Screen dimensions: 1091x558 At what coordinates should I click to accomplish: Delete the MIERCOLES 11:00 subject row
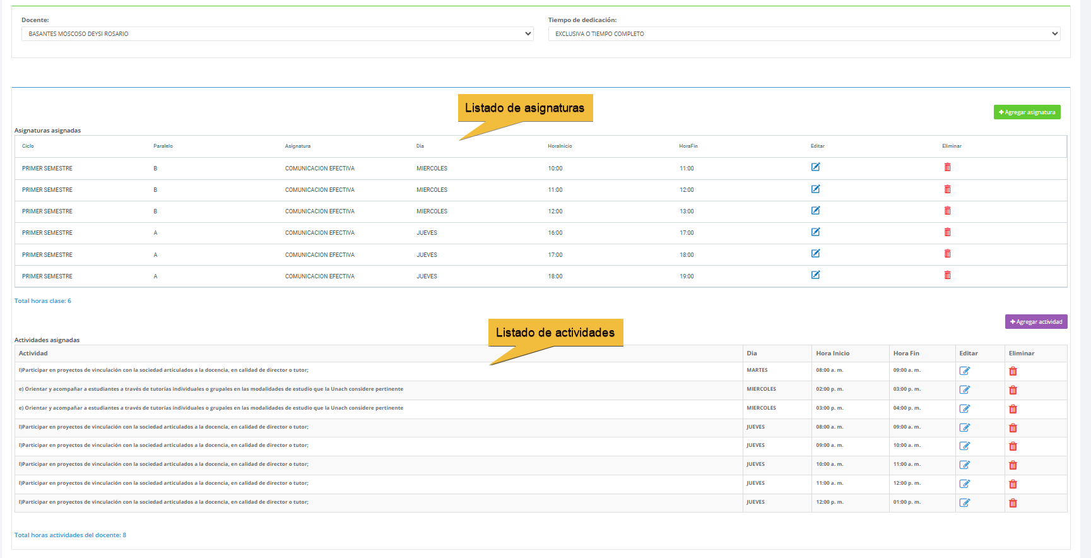pyautogui.click(x=947, y=189)
